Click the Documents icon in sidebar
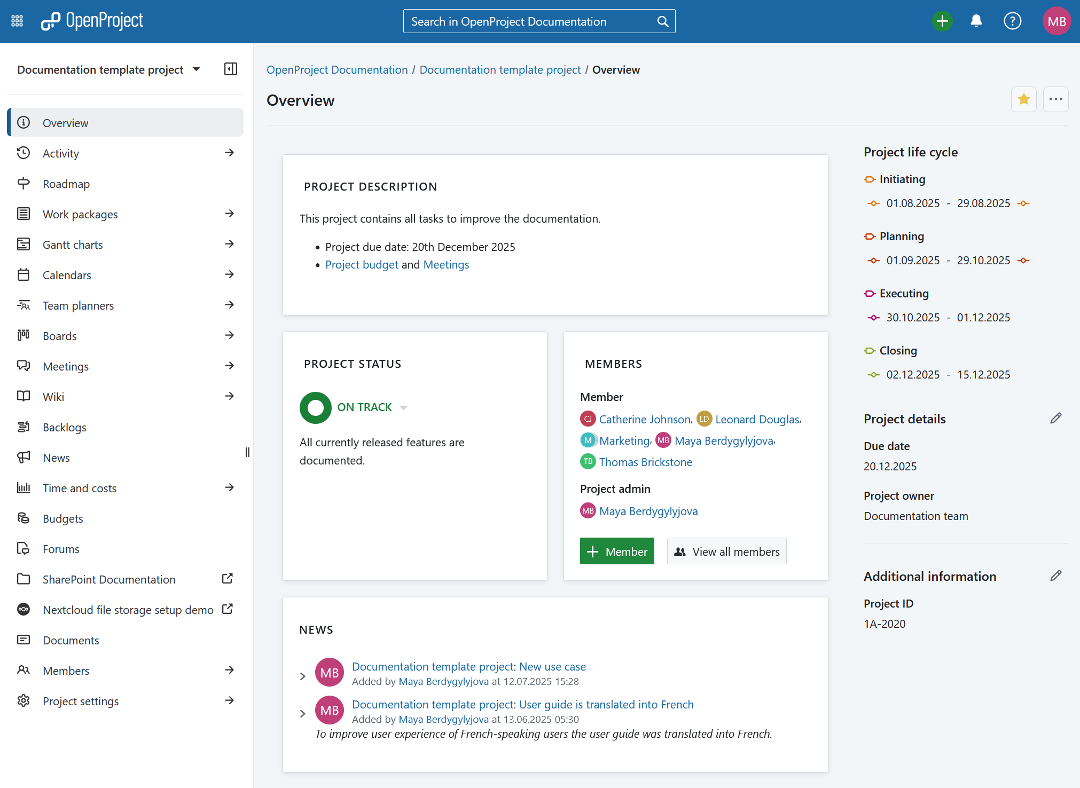 (x=24, y=640)
